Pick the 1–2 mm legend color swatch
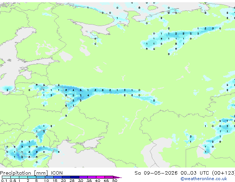Viewport: 235px width, 182px height. point(23,177)
